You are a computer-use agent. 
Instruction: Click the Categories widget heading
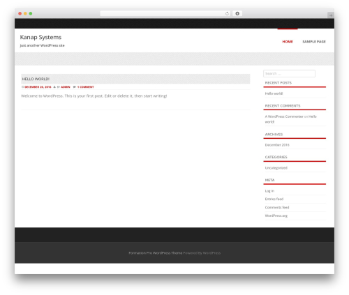click(x=276, y=157)
